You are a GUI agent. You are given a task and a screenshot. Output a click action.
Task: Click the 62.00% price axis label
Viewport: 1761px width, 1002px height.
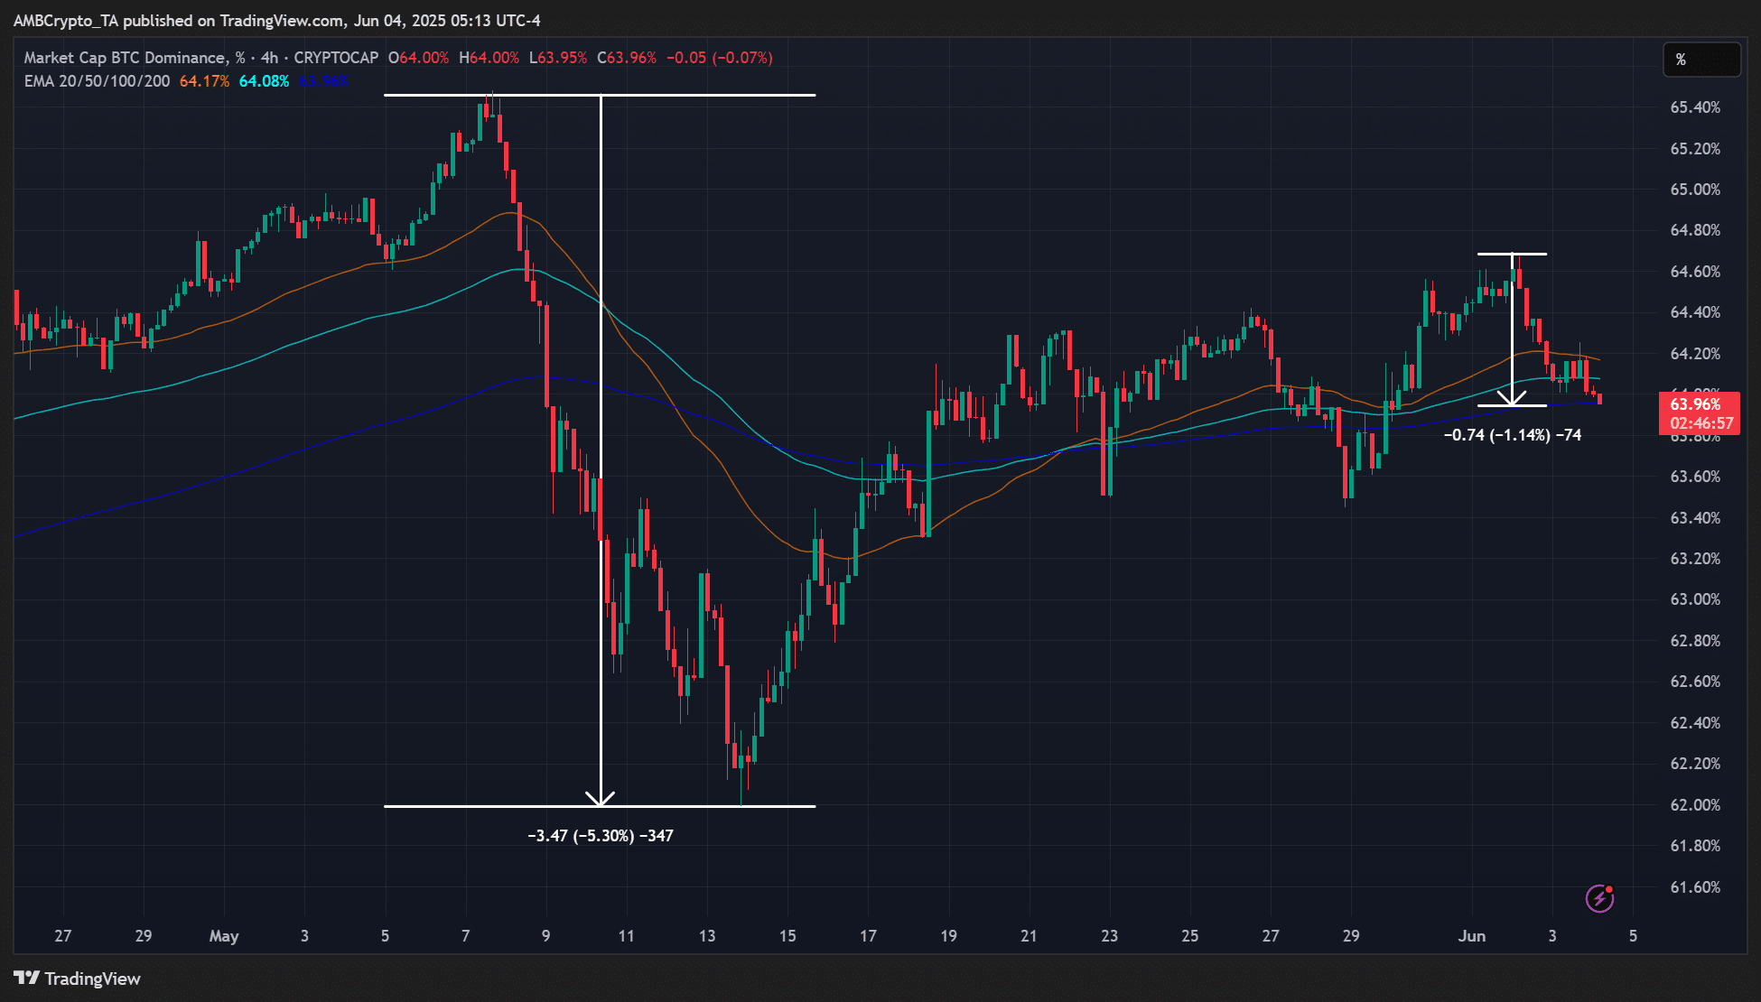1694,805
